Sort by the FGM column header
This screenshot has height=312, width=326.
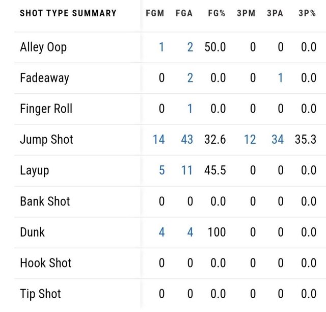(155, 14)
